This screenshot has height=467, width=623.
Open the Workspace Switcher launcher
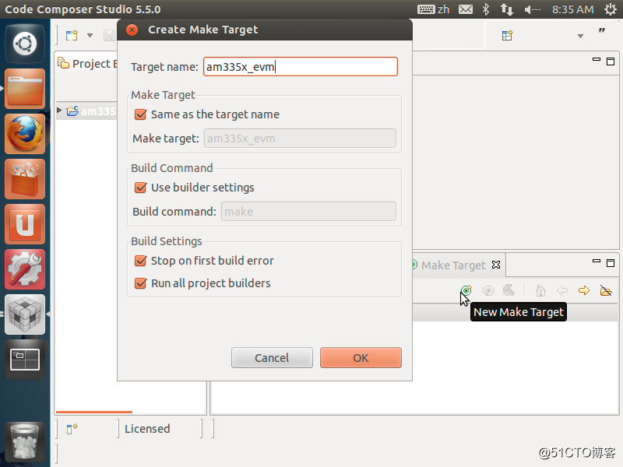tap(25, 360)
